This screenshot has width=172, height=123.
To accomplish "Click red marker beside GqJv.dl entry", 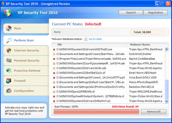I will (54, 73).
